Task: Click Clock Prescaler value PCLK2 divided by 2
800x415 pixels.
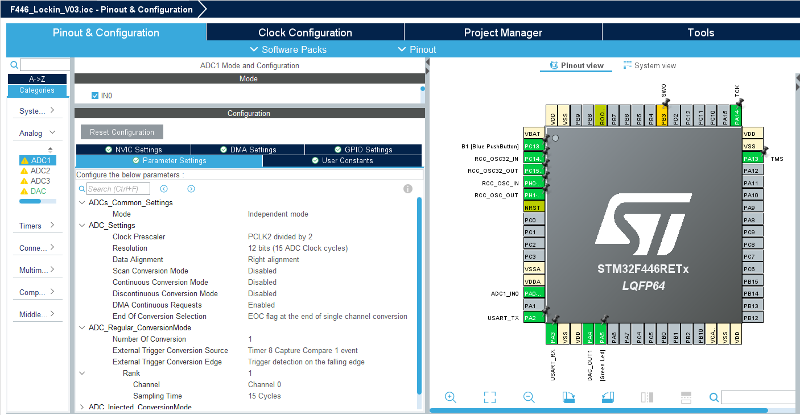Action: coord(280,236)
